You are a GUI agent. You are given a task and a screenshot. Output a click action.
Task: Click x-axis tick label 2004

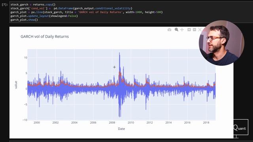(74, 123)
